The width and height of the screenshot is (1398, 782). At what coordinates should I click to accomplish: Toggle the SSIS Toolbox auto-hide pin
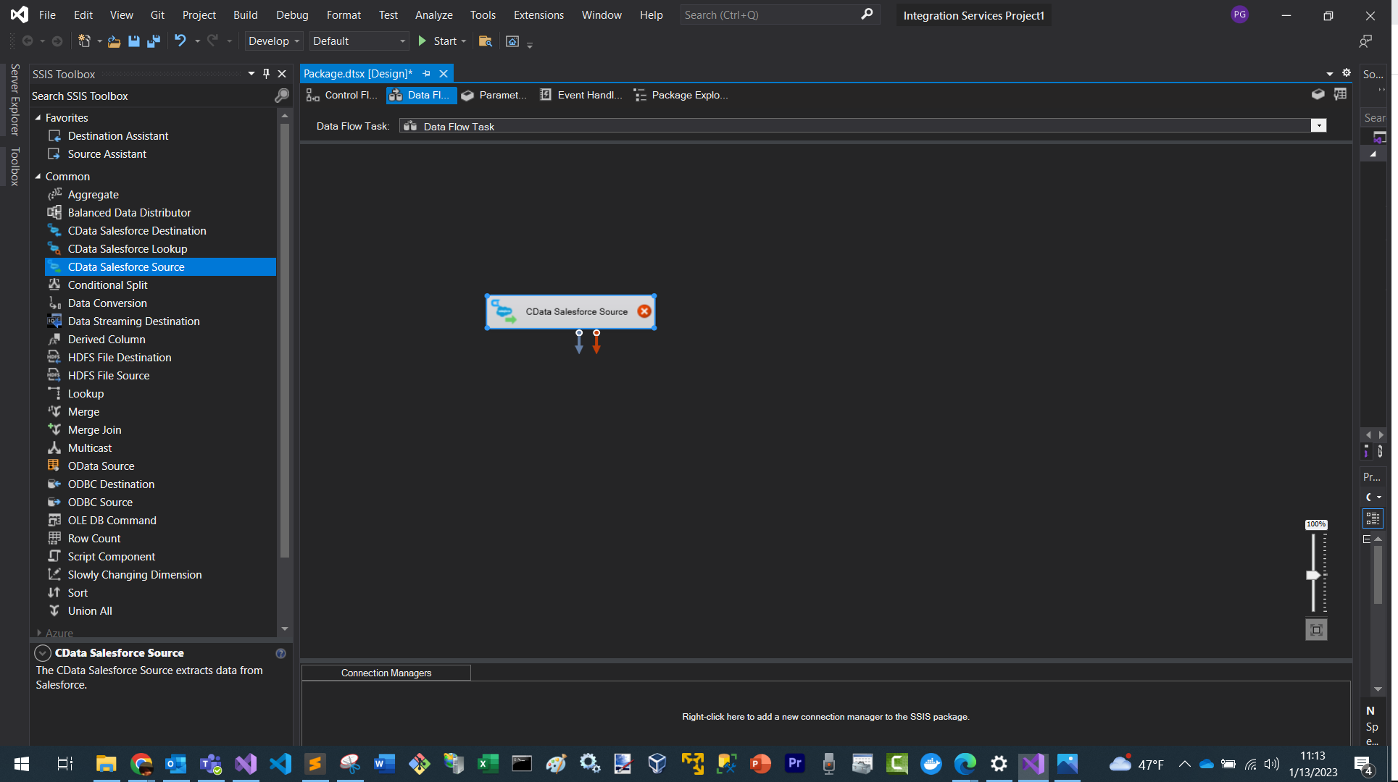[x=266, y=74]
